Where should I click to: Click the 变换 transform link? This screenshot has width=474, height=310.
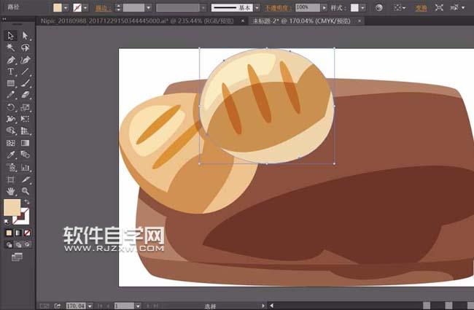pyautogui.click(x=421, y=8)
